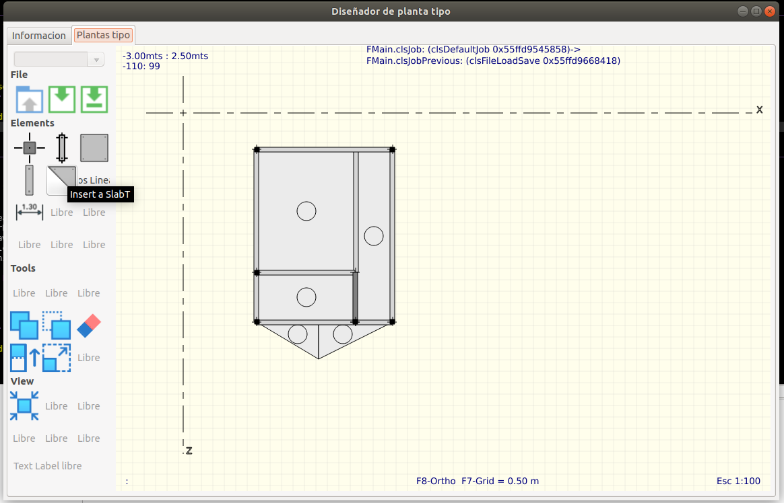
Task: Open the dropdown above the File section
Action: click(x=59, y=59)
